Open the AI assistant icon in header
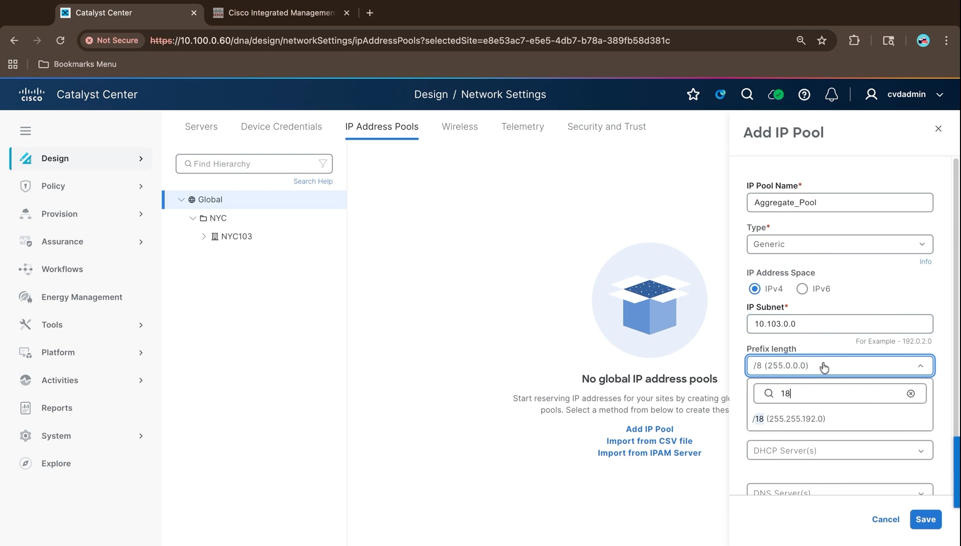This screenshot has width=961, height=546. coord(720,95)
